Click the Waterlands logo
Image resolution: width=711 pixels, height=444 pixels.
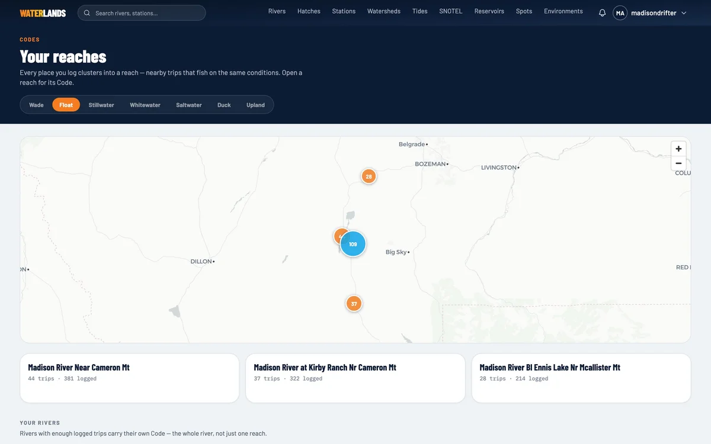point(43,13)
